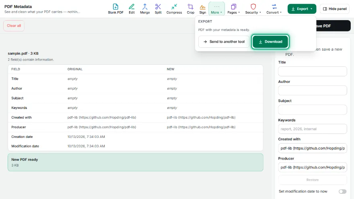
Task: Open the green Export dropdown
Action: [302, 9]
